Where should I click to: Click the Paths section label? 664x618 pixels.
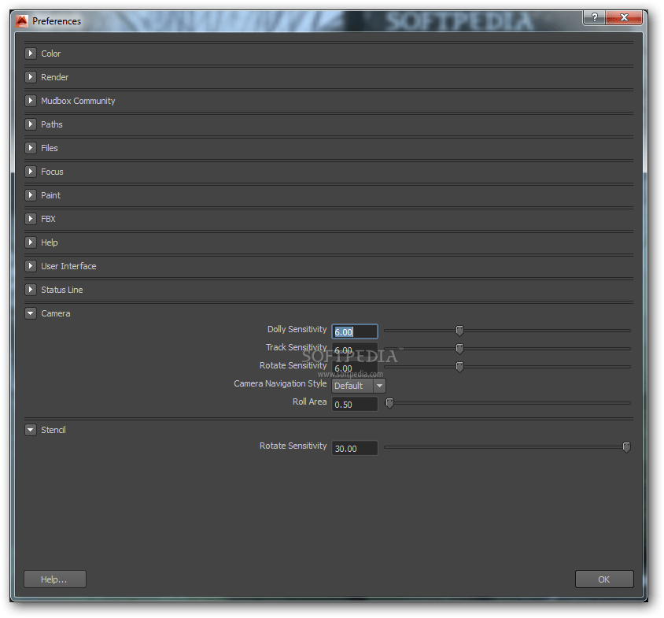52,124
